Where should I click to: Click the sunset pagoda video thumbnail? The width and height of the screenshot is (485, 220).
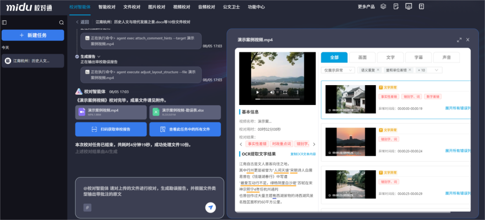(350, 141)
